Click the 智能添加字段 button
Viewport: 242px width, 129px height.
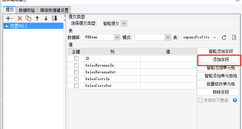click(218, 51)
